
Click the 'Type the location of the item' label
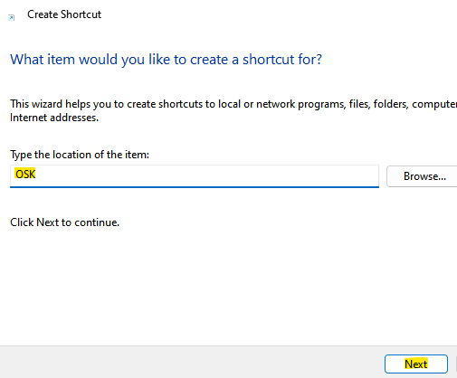(80, 155)
